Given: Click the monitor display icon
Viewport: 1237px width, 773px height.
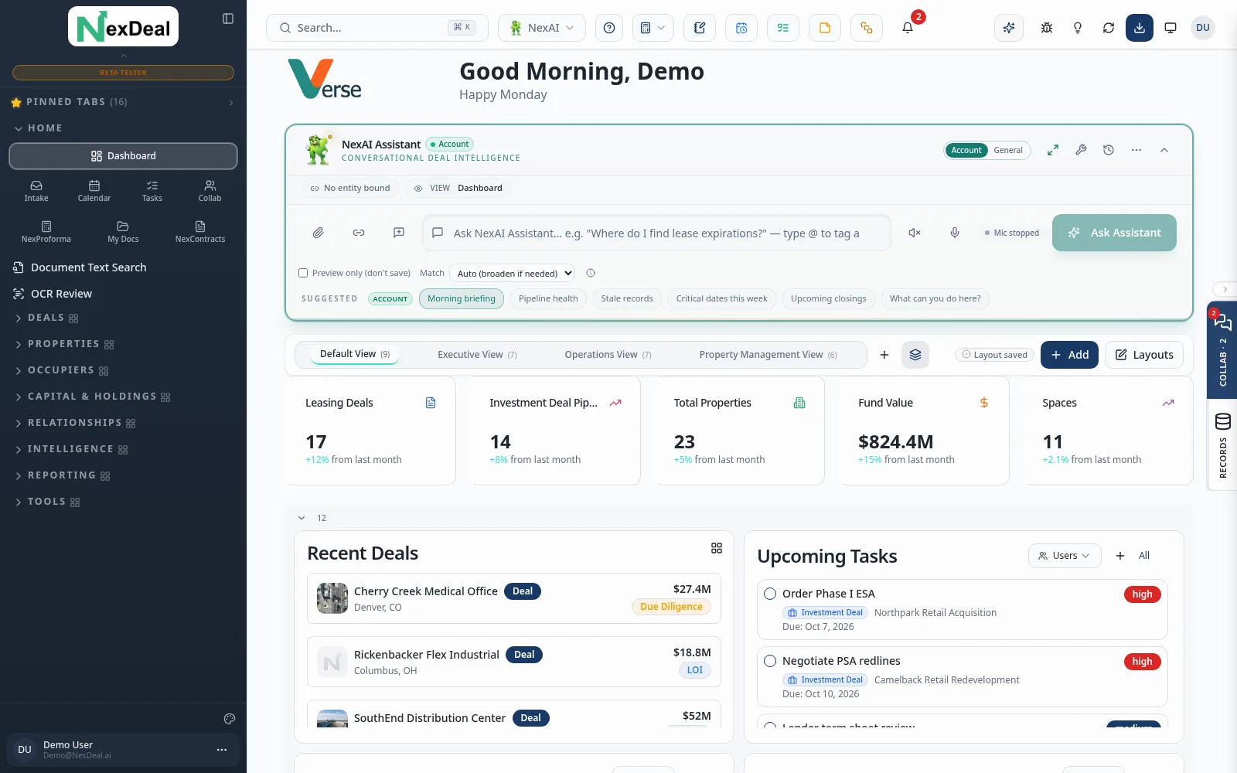Looking at the screenshot, I should pyautogui.click(x=1171, y=28).
